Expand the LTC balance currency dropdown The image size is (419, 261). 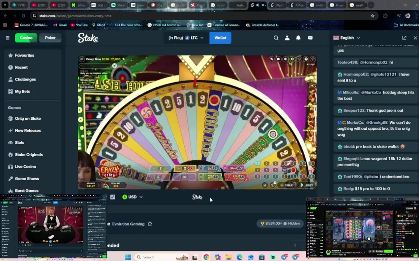[x=186, y=38]
